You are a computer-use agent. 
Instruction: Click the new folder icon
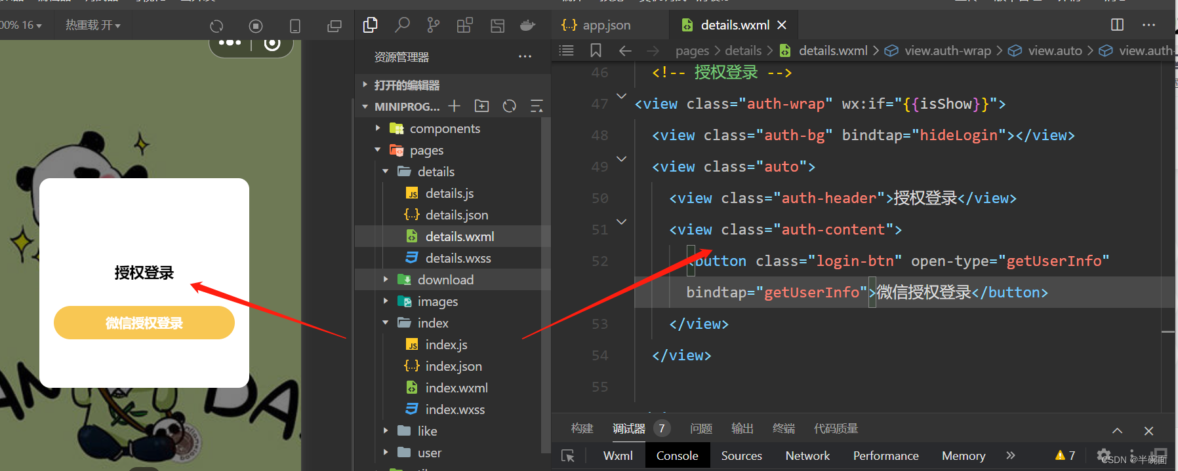pyautogui.click(x=482, y=106)
